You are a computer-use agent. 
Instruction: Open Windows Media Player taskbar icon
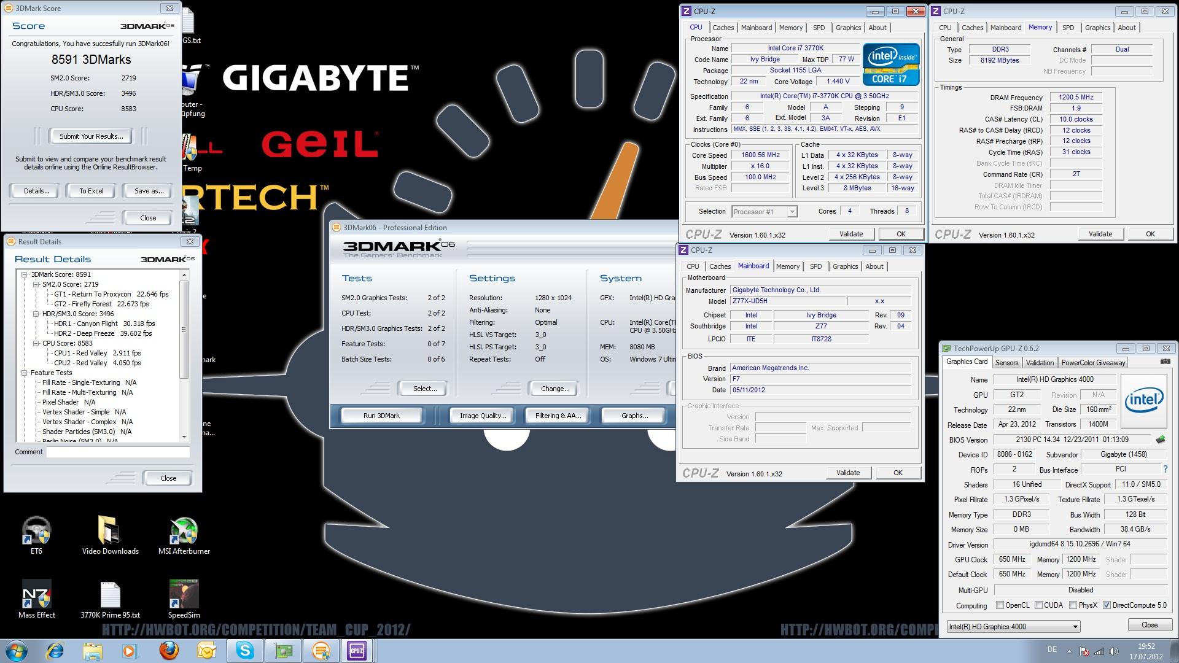130,651
